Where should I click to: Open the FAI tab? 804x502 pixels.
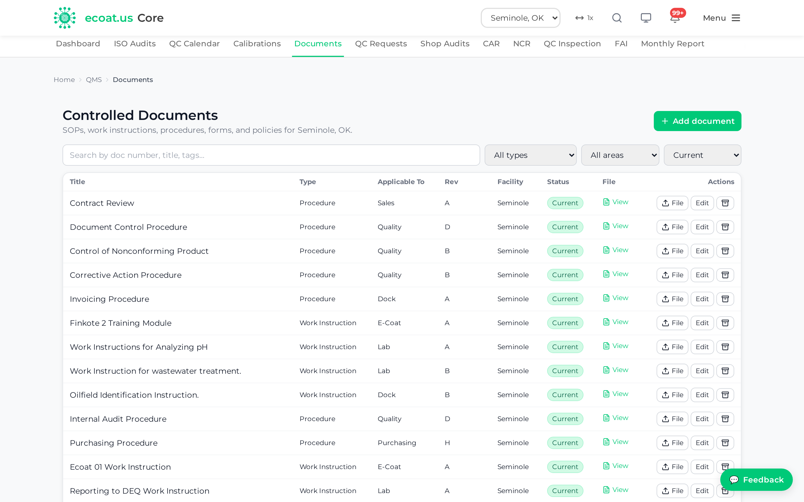(x=621, y=44)
